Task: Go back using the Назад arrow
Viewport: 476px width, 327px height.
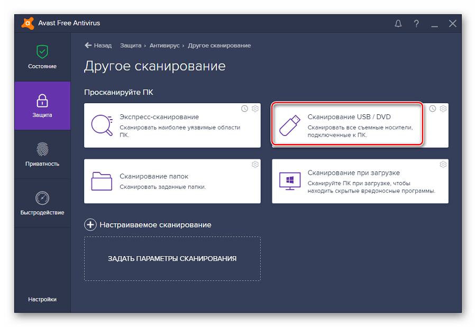Action: (x=98, y=46)
